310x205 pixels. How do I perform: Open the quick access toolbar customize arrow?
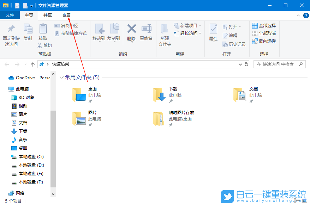point(32,5)
